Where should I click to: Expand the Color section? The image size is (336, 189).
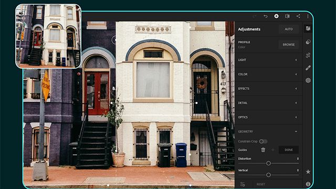coord(268,74)
